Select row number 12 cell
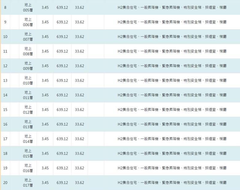Screen dimensions: 240x190 5,66
